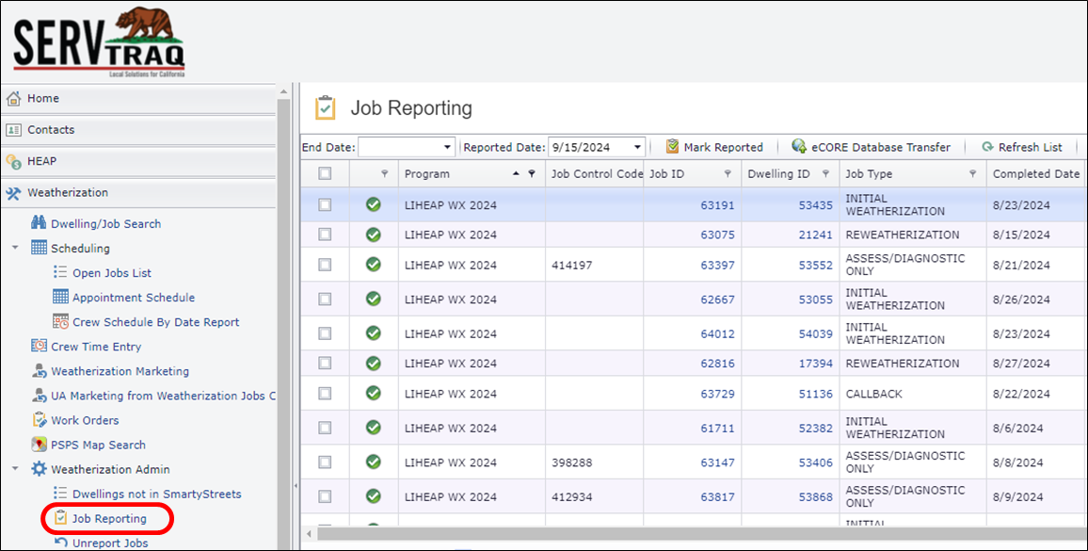Click the sidebar vertical scrollbar thumb

pyautogui.click(x=283, y=325)
